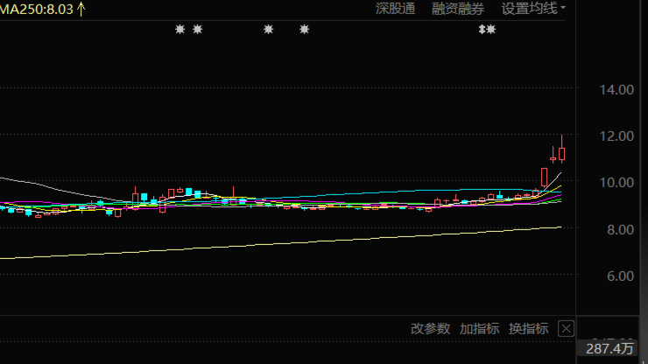The height and width of the screenshot is (364, 648).
Task: Open the 融资融券 link
Action: 458,9
